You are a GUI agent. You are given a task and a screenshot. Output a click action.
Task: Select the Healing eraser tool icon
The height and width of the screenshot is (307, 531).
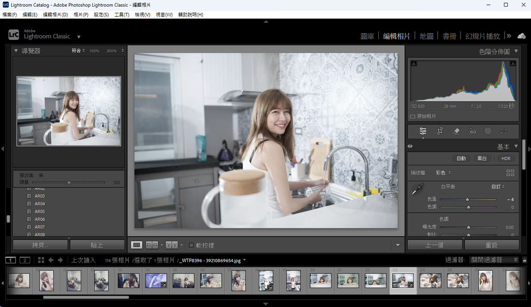click(456, 131)
